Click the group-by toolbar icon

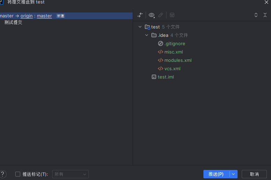click(172, 15)
